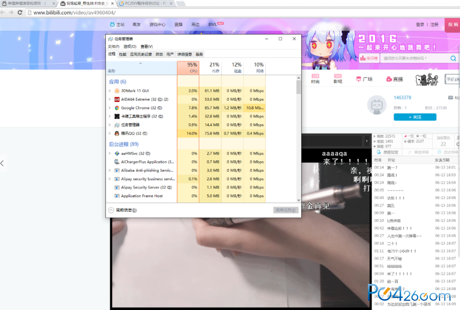460x310 pixels.
Task: Click the 14.0% CPU cell for 腾讯QQ
Action: [x=188, y=133]
